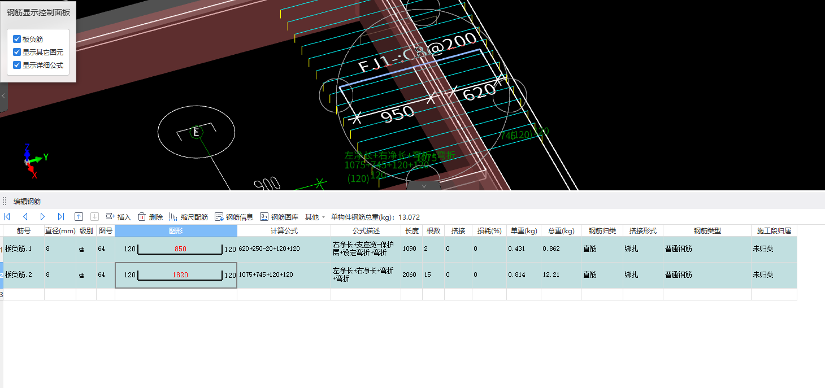
Task: Select 计算公式 column header
Action: point(284,230)
